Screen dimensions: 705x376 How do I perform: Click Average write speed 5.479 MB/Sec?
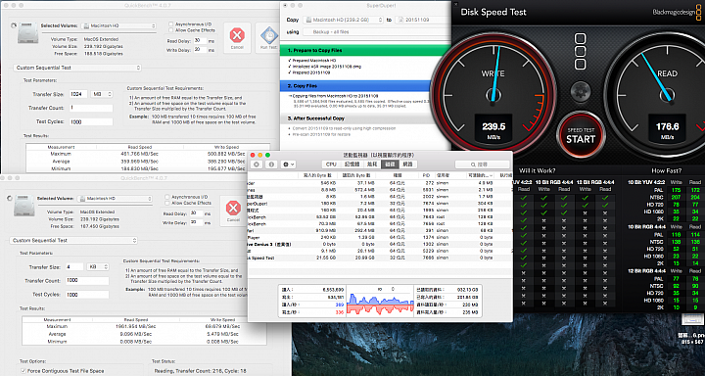point(222,334)
